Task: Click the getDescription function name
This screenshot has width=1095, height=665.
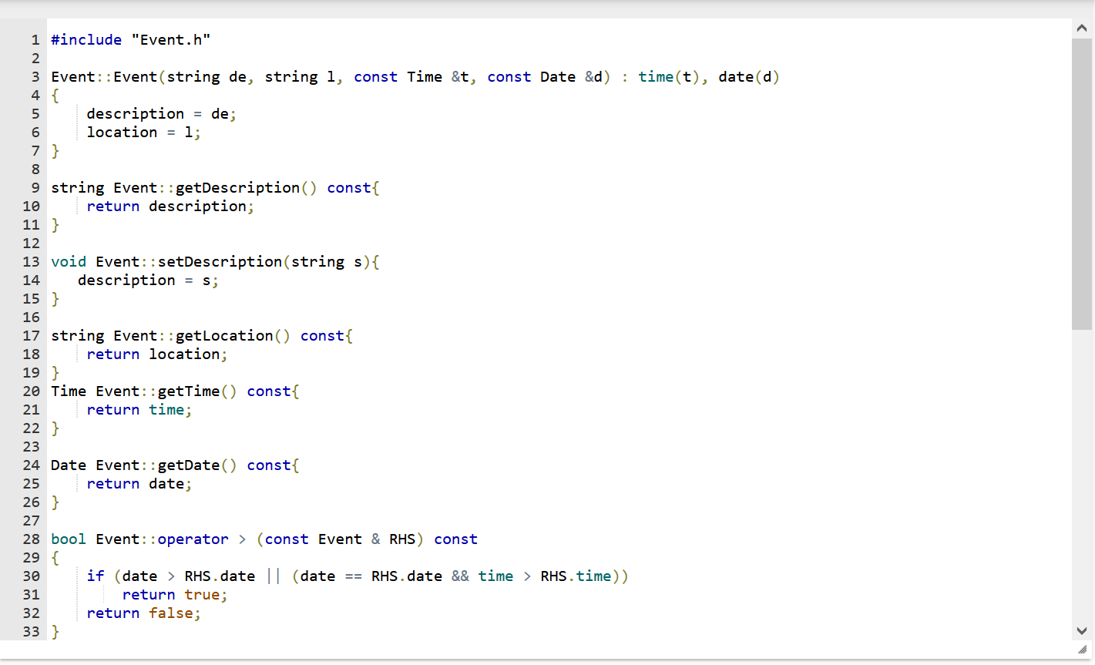Action: pos(238,187)
